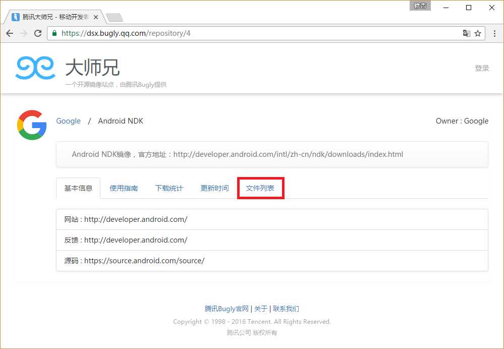The image size is (504, 349).
Task: Click the Owner : Google text
Action: (x=462, y=121)
